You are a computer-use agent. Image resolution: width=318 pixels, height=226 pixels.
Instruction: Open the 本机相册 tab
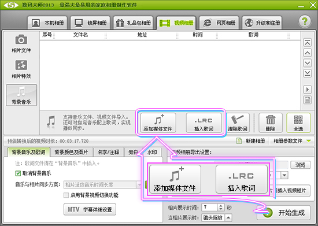coord(47,23)
